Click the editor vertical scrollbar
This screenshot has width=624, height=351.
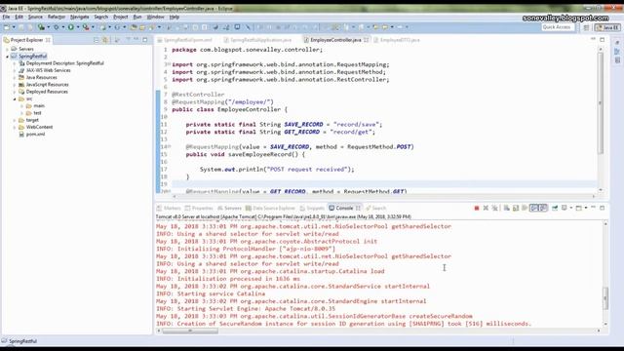tap(601, 103)
